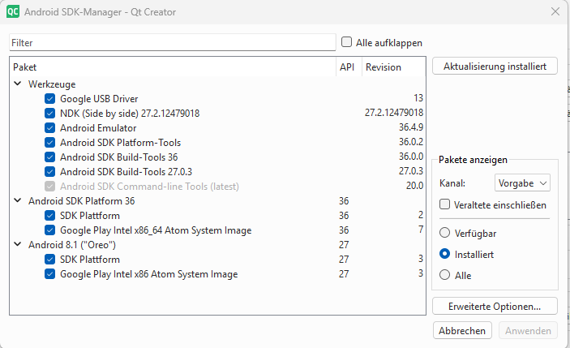
Task: Select the 'Alle' radio button
Action: click(444, 275)
